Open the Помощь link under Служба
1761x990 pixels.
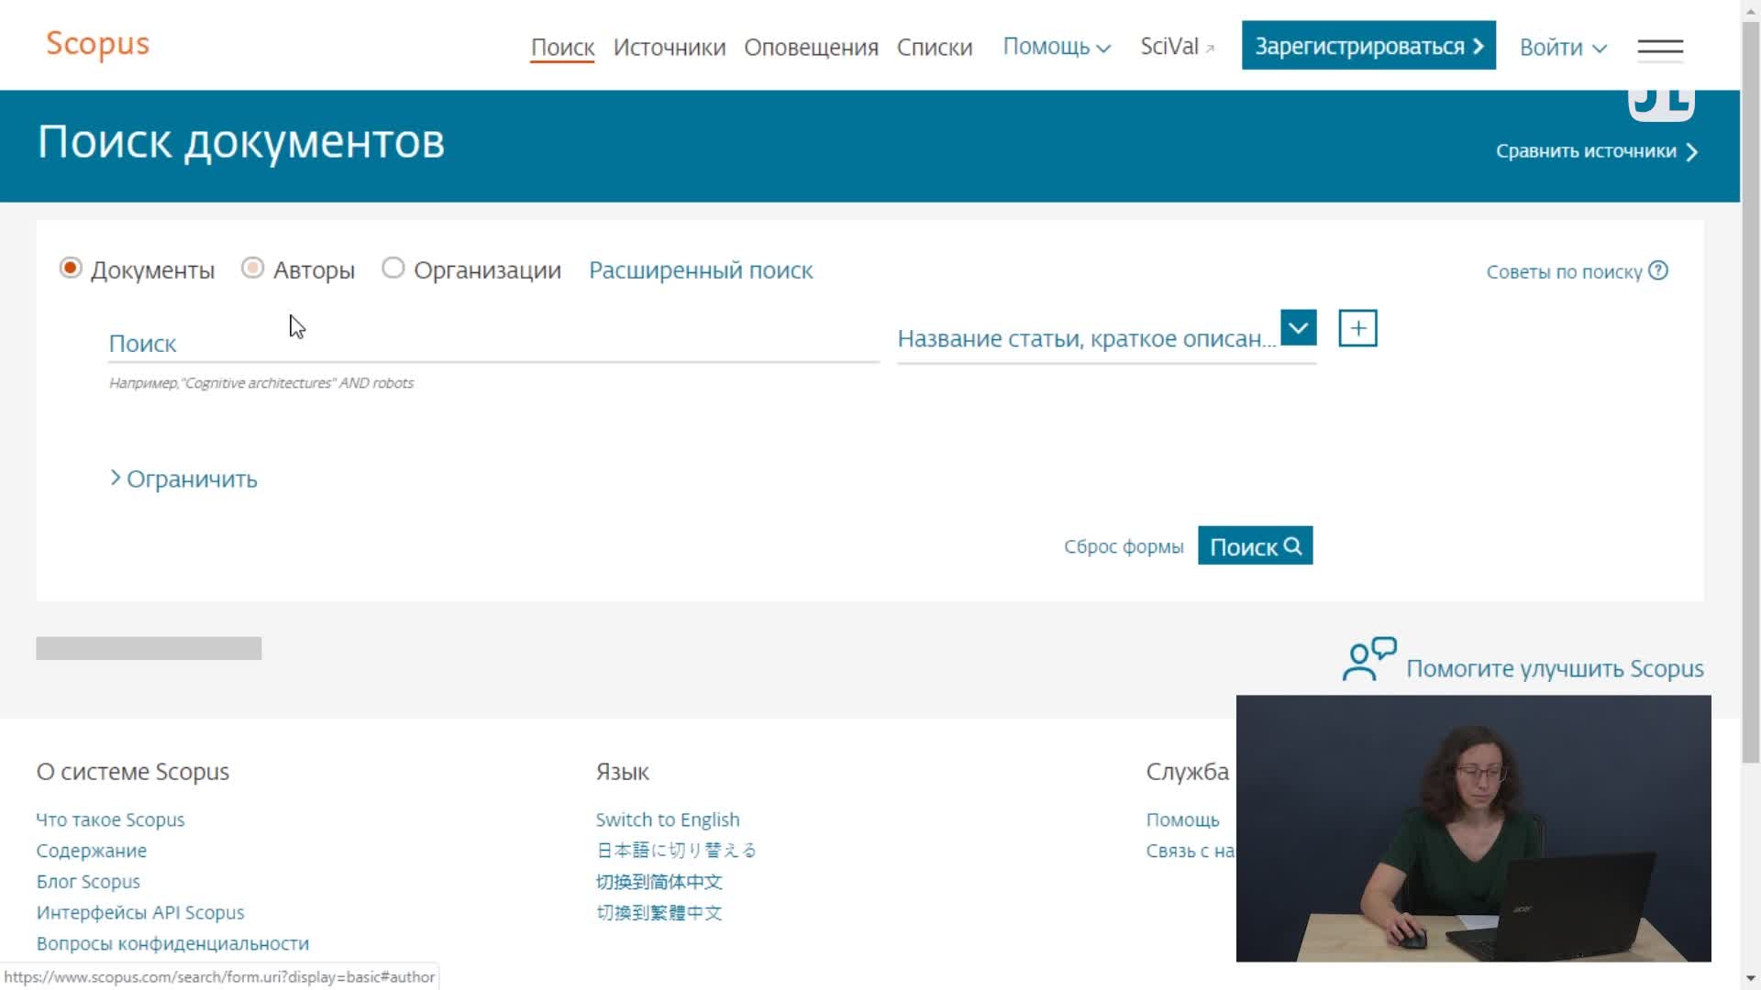1182,819
